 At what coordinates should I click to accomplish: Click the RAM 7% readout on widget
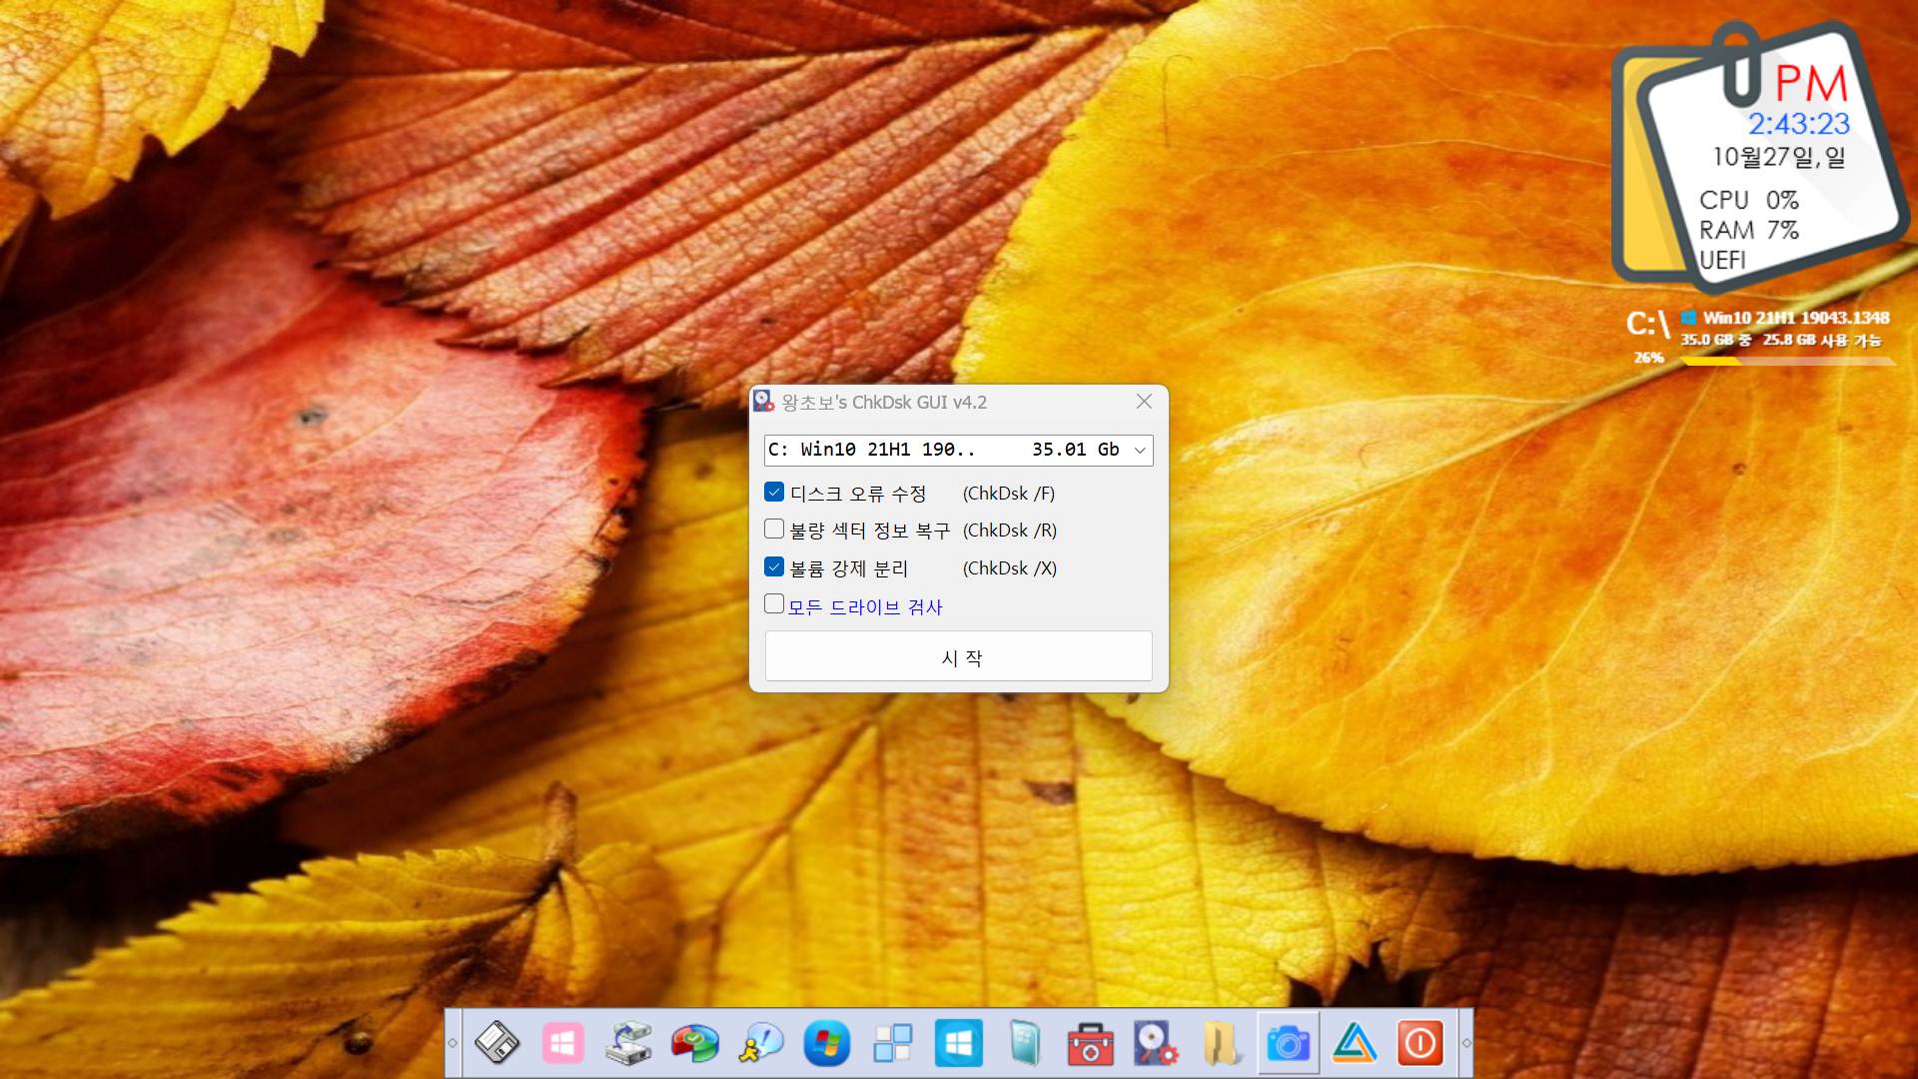(x=1748, y=230)
